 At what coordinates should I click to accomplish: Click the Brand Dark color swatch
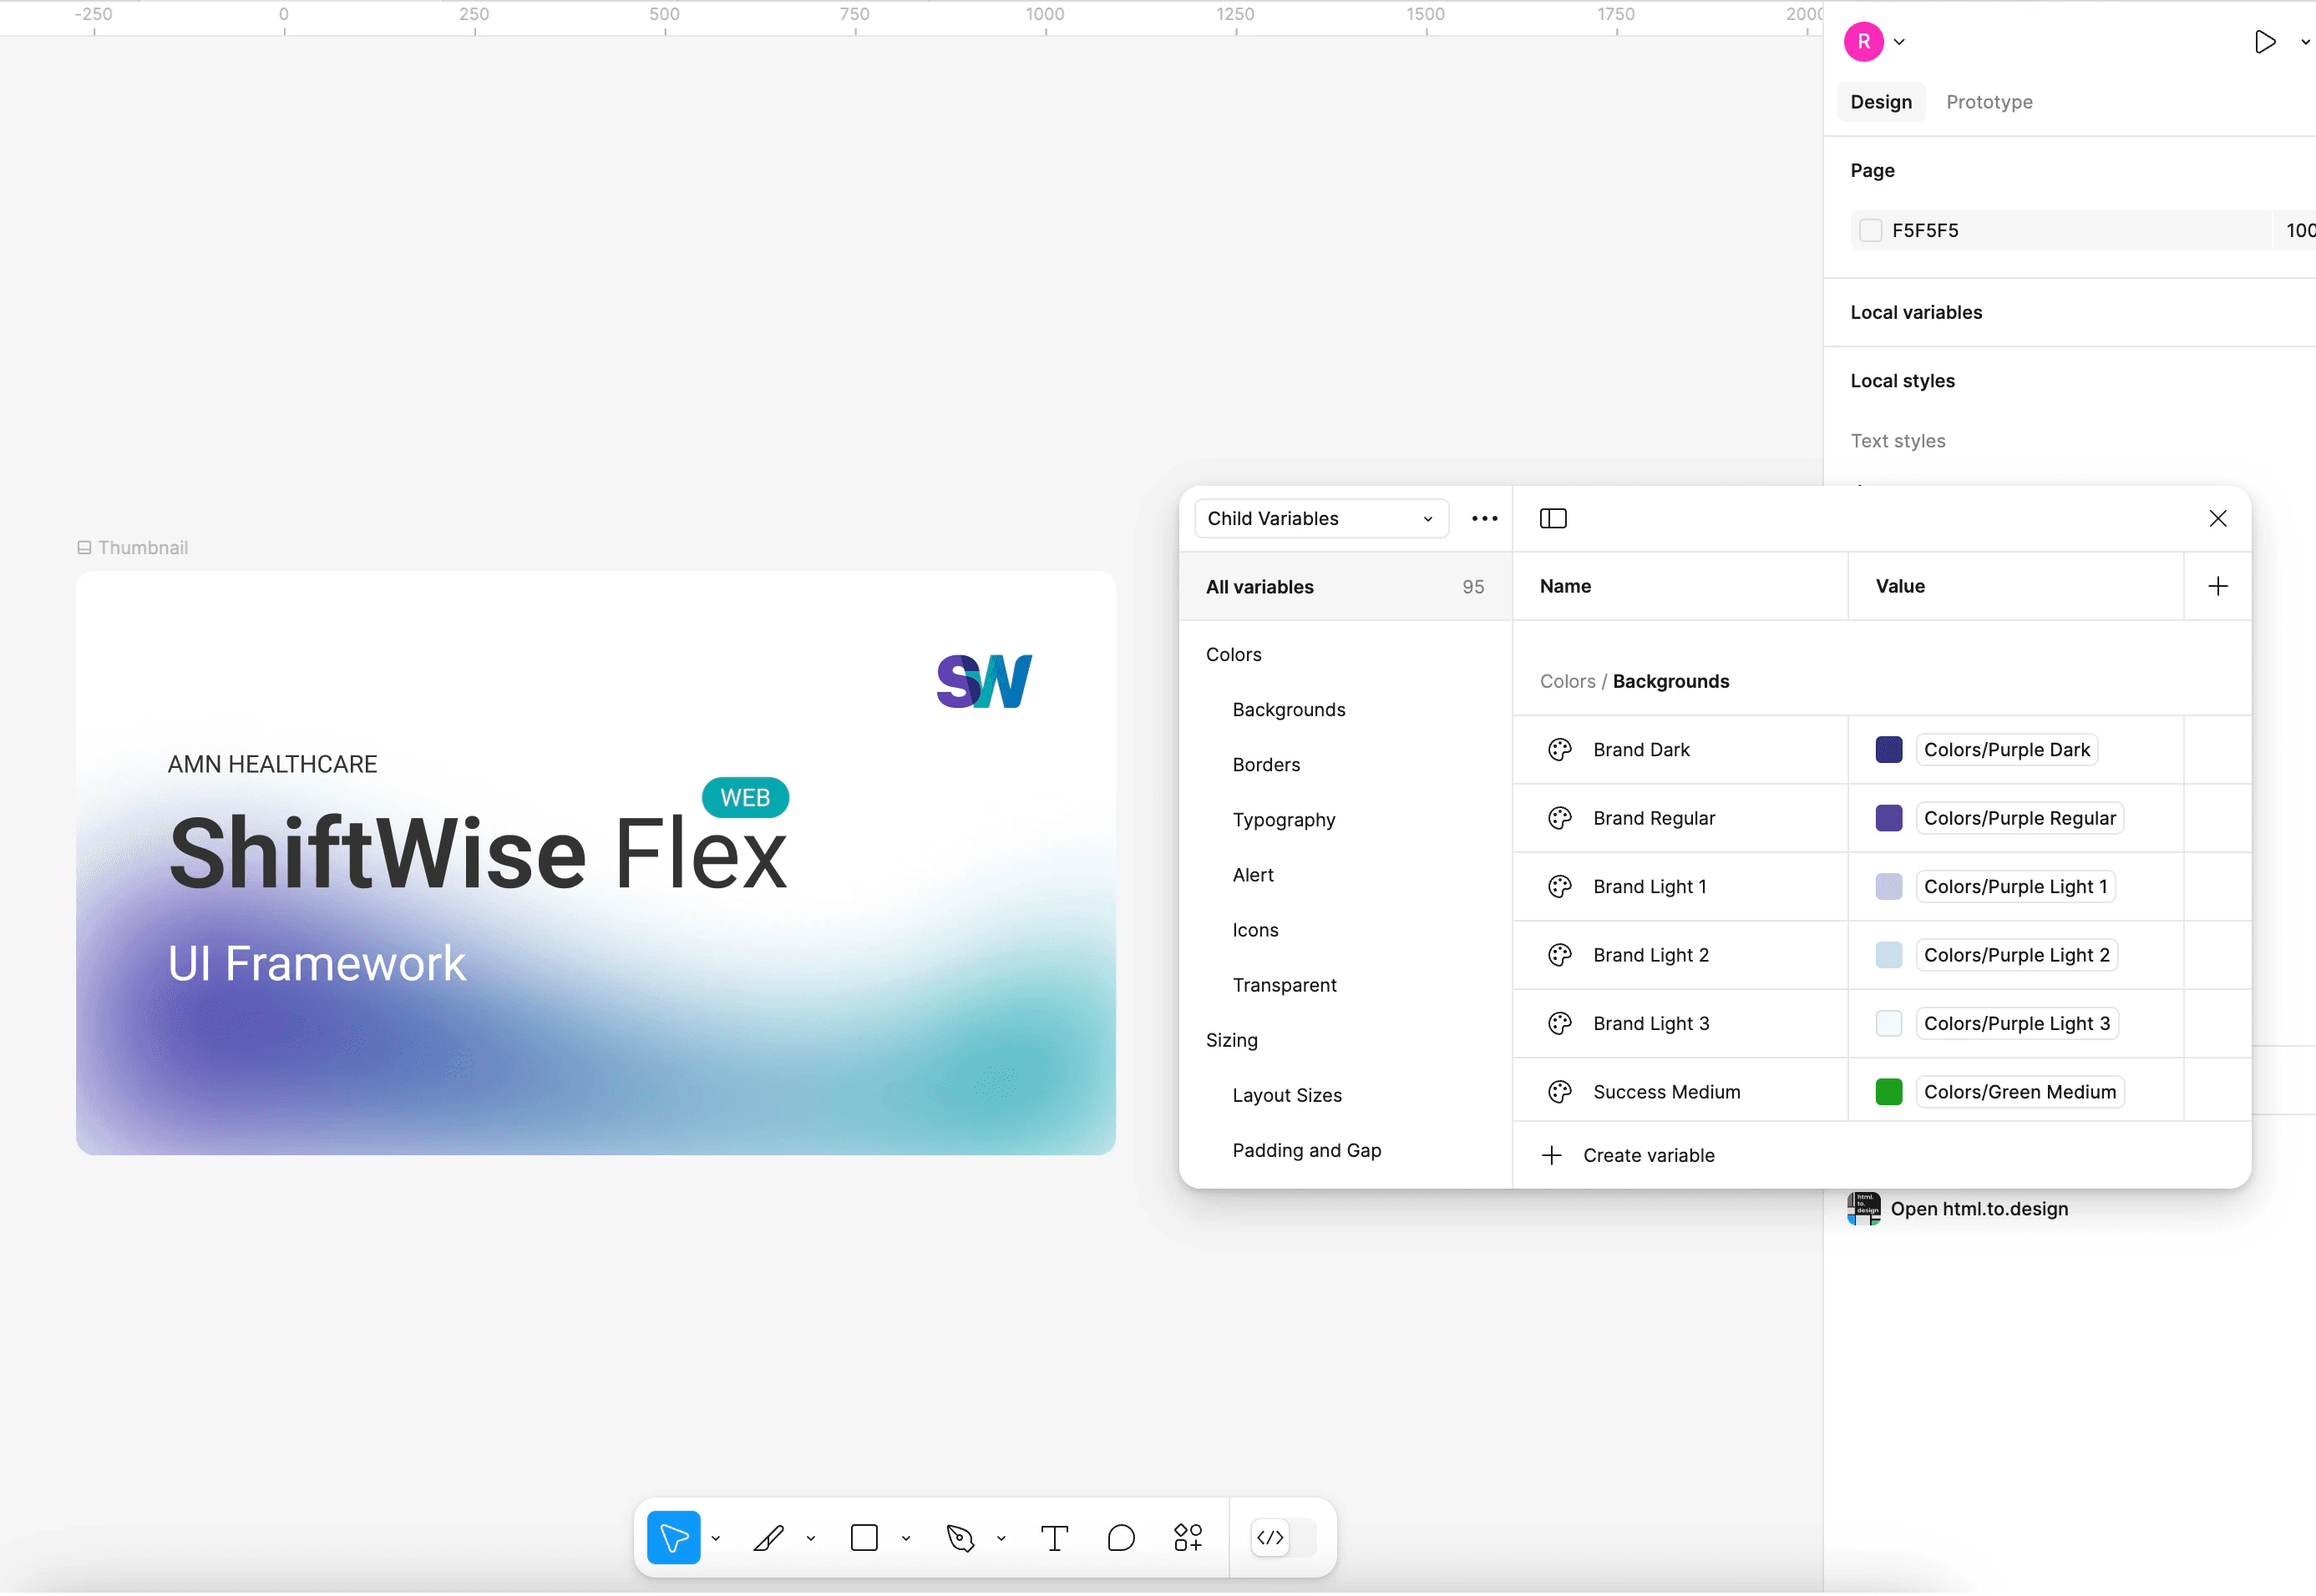coord(1888,750)
